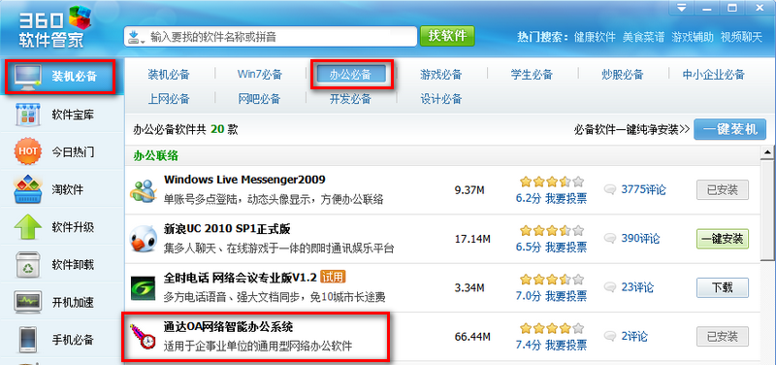Switch to the 上网必备 tab
The height and width of the screenshot is (365, 776).
169,99
